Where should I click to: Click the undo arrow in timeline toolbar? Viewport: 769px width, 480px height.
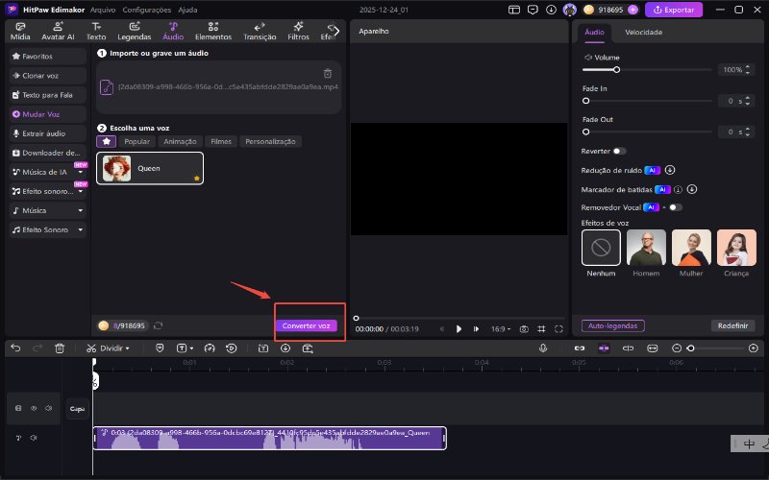15,348
